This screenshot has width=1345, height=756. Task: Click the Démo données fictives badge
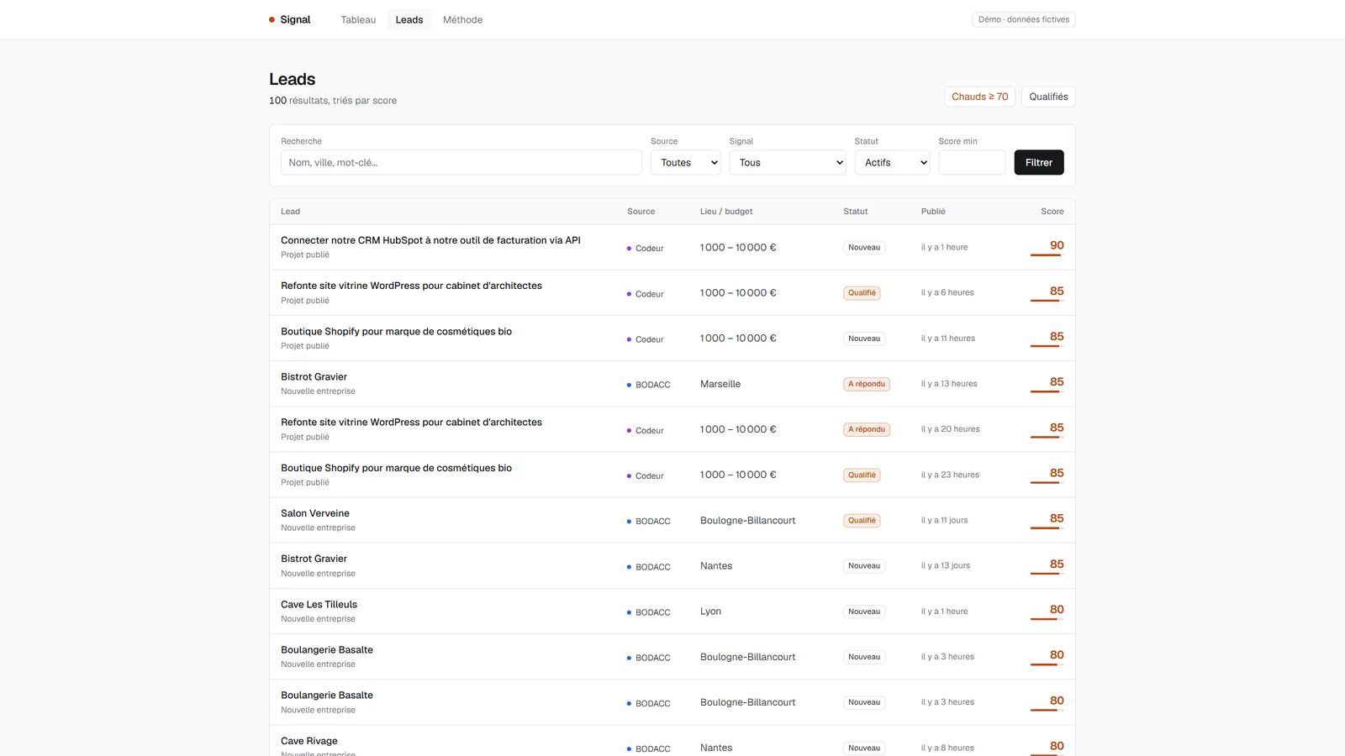click(1024, 19)
